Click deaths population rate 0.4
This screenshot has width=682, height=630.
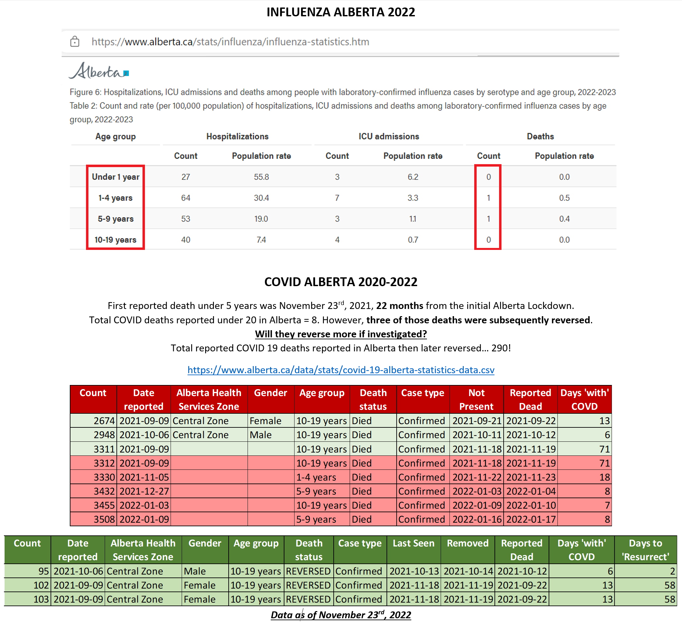pos(564,219)
